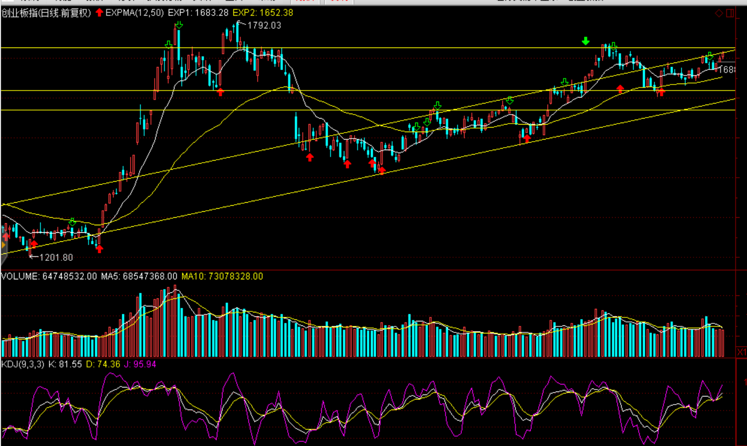Click the yellow D: 74.36 KDJ value
The height and width of the screenshot is (446, 747).
(x=103, y=364)
